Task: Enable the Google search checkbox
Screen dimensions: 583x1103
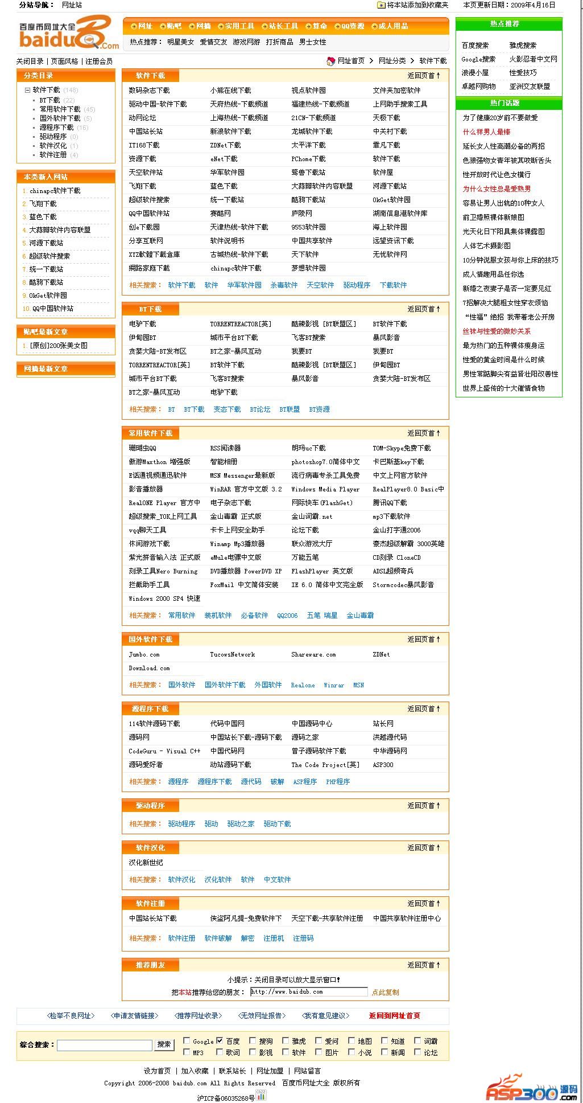Action: (187, 1041)
